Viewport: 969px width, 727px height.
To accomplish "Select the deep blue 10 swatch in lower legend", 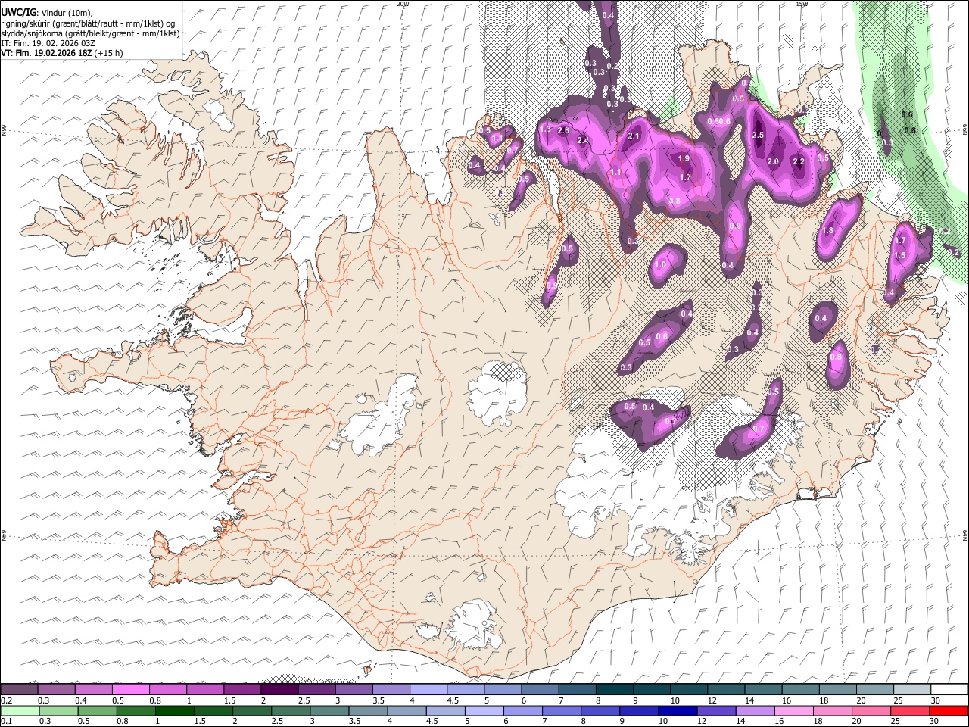I will (677, 710).
